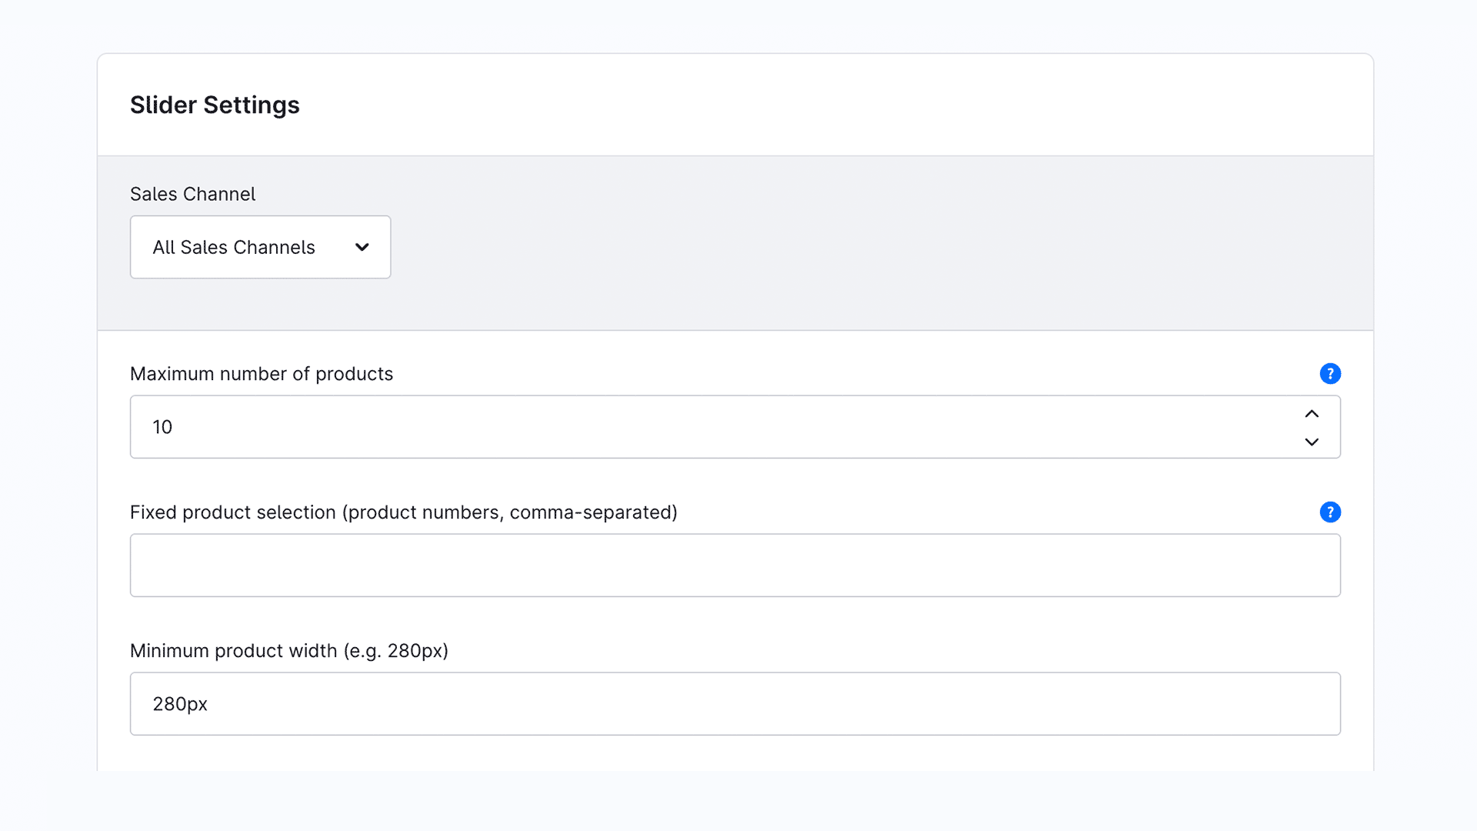
Task: Click the Maximum number of products label
Action: tap(262, 374)
